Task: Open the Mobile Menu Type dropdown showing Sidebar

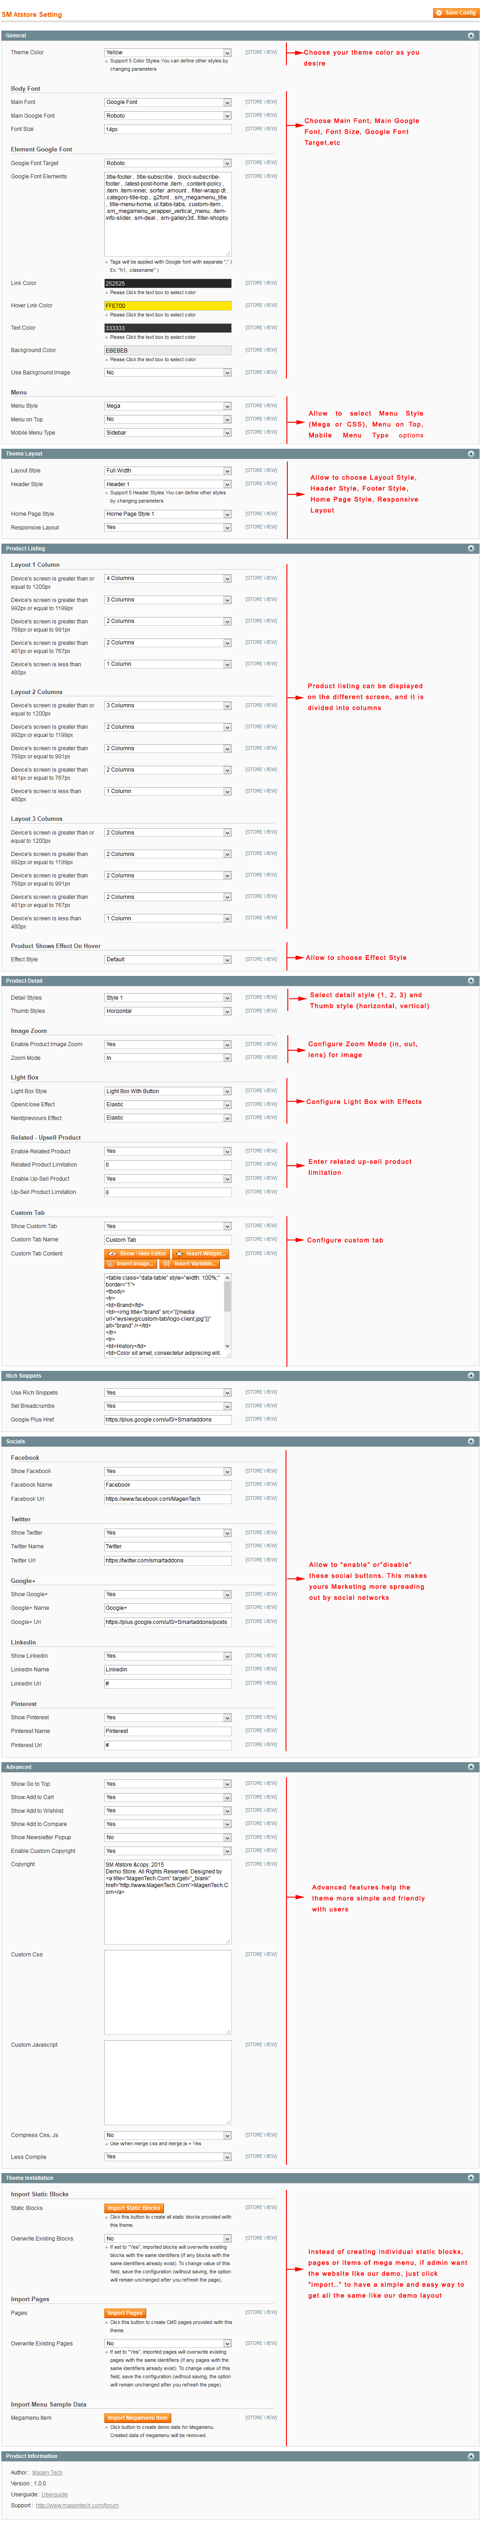Action: pyautogui.click(x=168, y=433)
